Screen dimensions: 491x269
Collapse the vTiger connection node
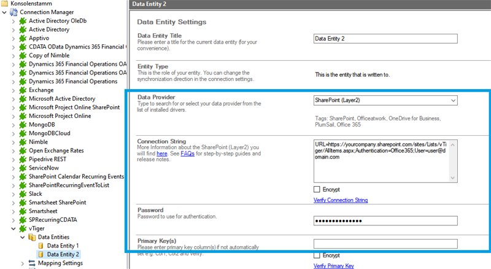(x=14, y=228)
